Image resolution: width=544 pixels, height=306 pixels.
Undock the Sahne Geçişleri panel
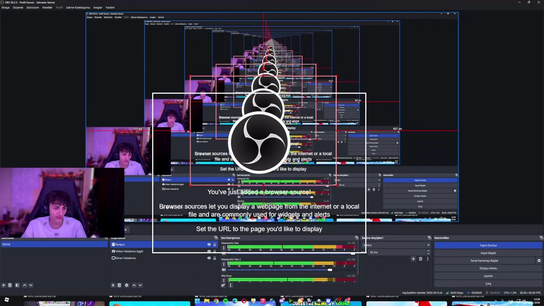coord(429,238)
